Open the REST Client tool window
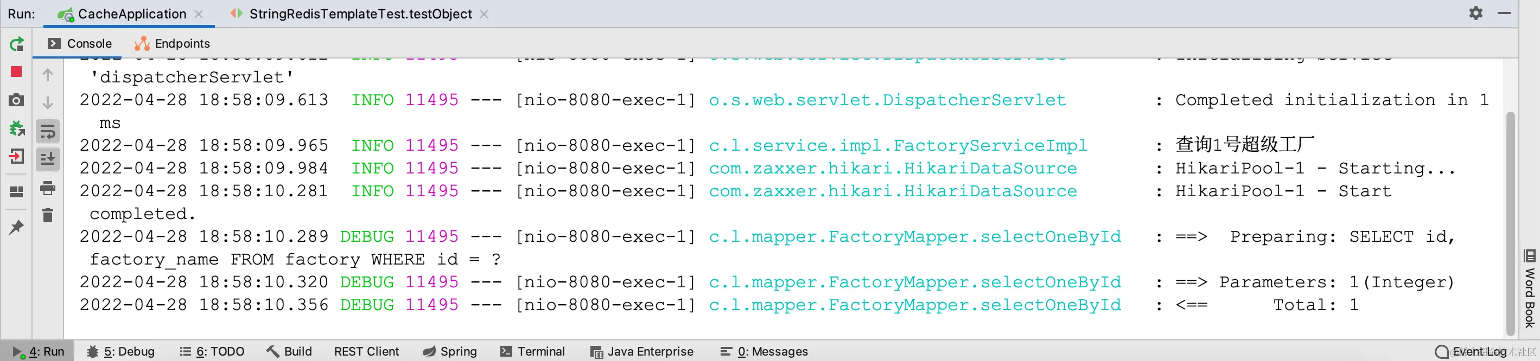The image size is (1540, 361). coord(366,351)
